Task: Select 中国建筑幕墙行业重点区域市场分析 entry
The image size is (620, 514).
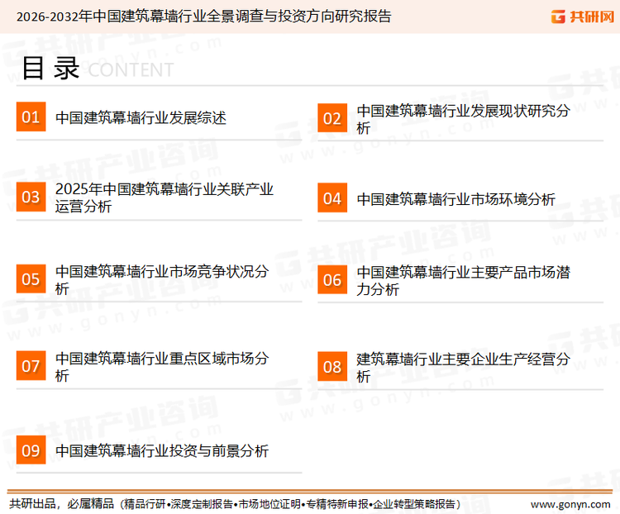Action: click(x=162, y=367)
